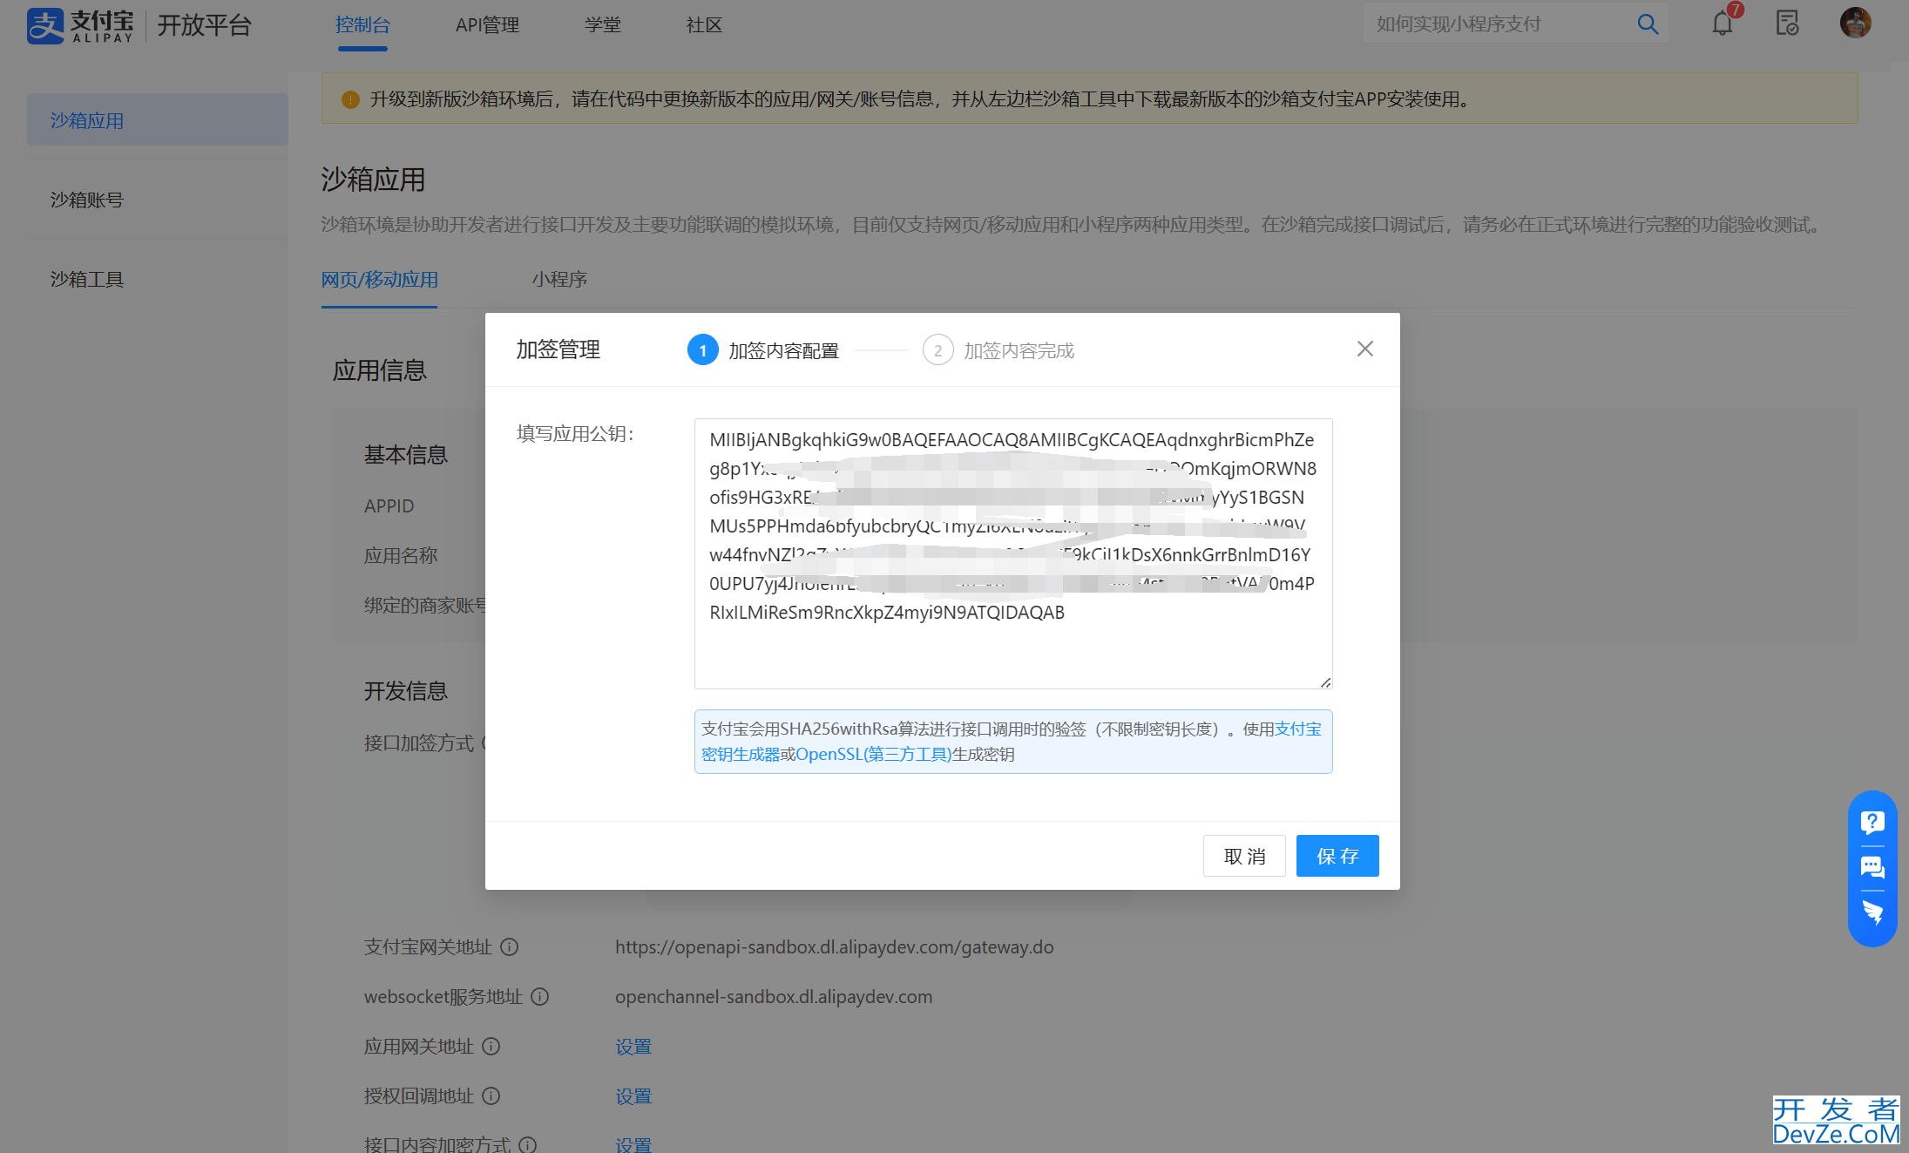Click the 开放平台 header text
This screenshot has width=1909, height=1153.
(x=204, y=25)
